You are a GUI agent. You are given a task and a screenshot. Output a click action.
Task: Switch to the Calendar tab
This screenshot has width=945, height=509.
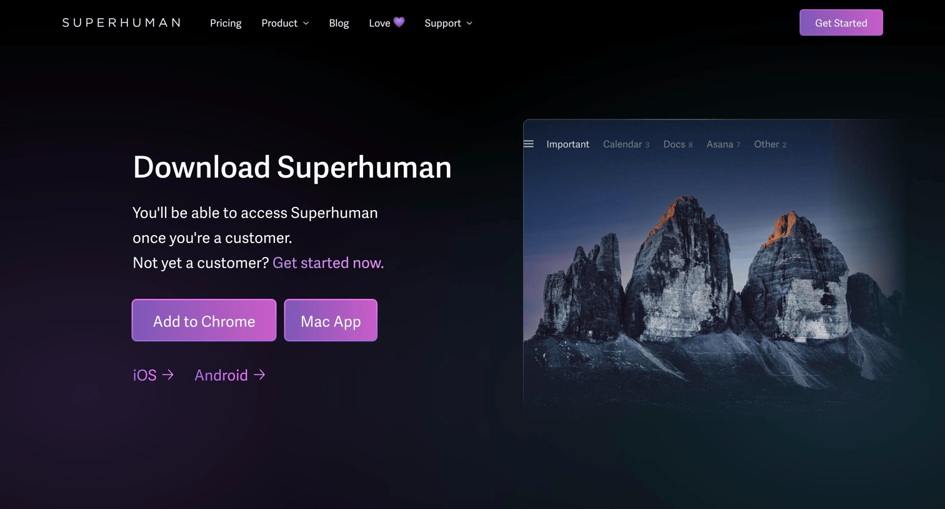click(626, 144)
